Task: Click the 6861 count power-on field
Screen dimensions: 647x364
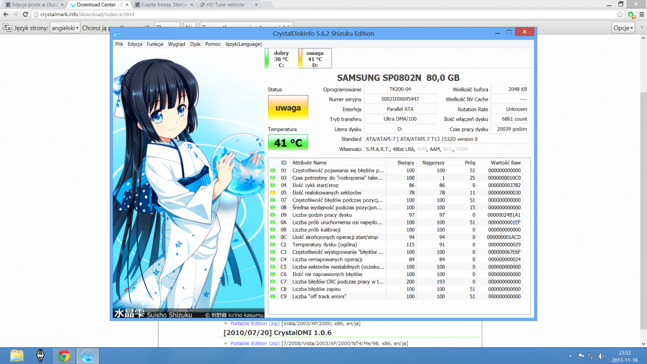Action: 510,119
